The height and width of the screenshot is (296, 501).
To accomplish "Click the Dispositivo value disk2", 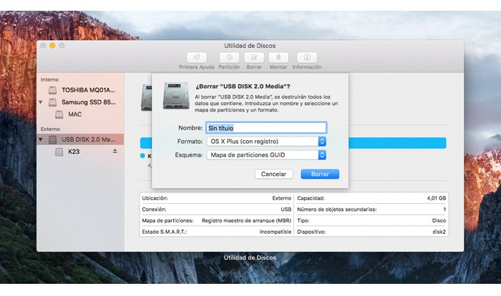I will pyautogui.click(x=439, y=232).
